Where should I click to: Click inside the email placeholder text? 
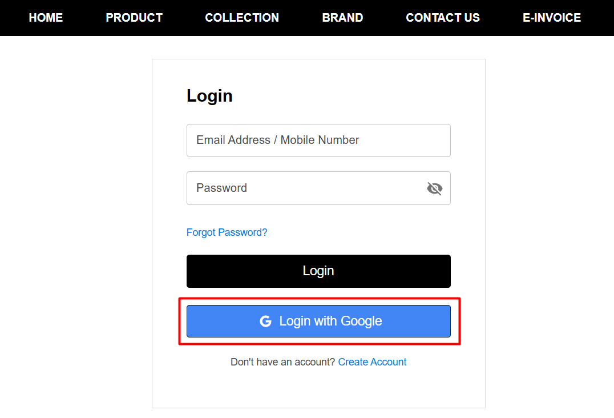click(278, 140)
